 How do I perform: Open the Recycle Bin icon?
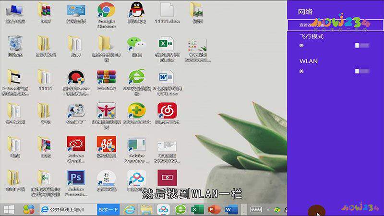click(15, 44)
